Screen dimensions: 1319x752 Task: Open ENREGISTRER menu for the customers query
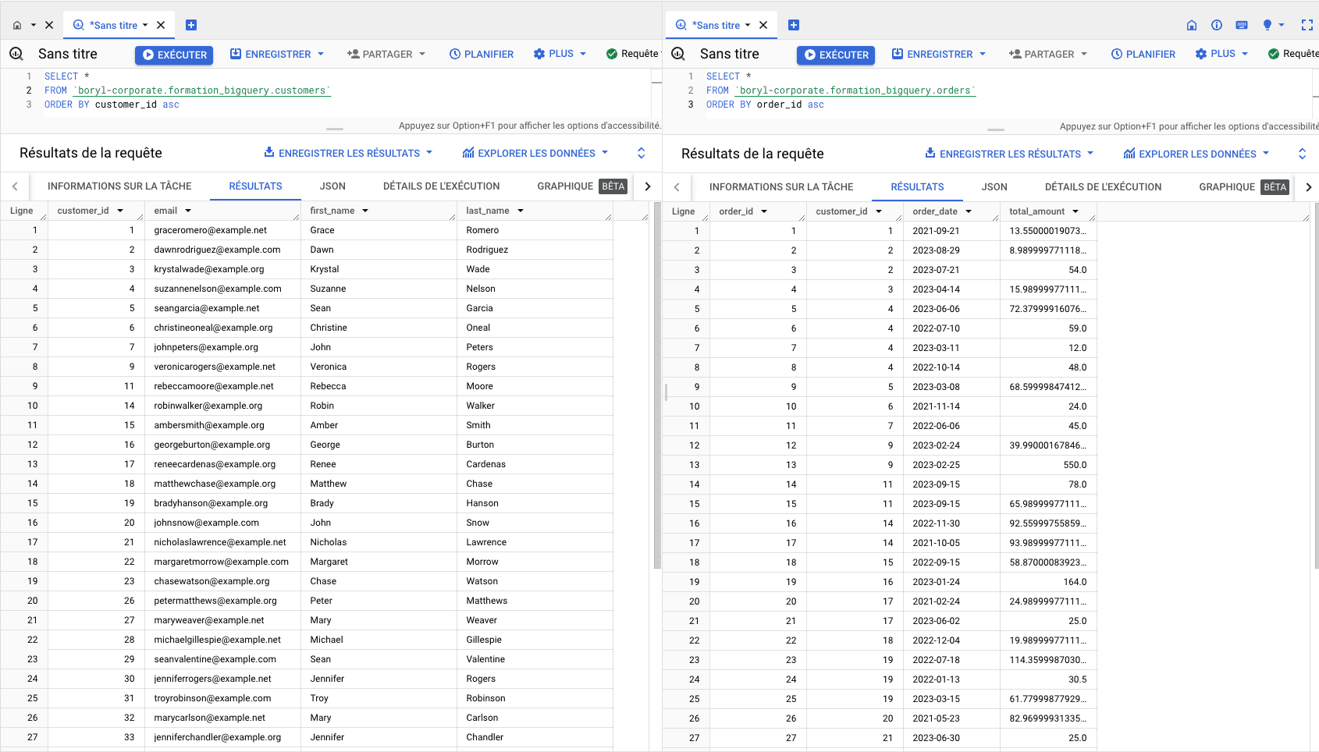(277, 54)
